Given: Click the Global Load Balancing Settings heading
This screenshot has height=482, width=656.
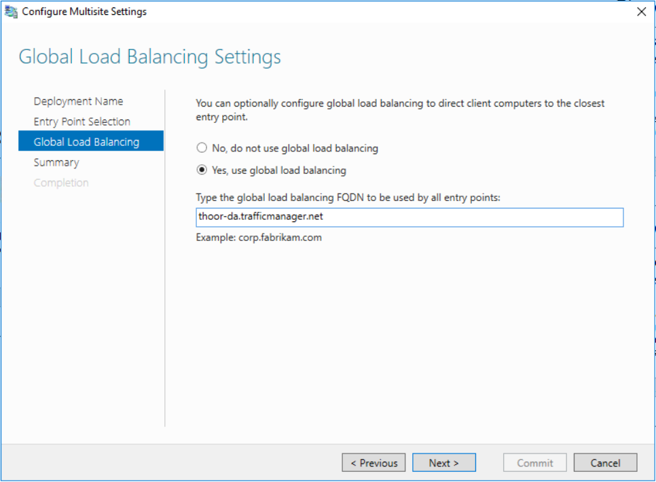Looking at the screenshot, I should click(x=150, y=57).
